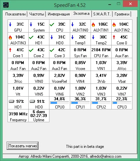
Task: Click the SpeedFan 4.52 window title
Action: [x=70, y=5]
